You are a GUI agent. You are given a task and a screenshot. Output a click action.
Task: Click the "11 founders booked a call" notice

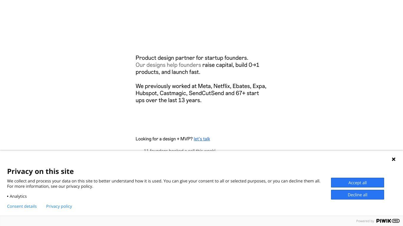(179, 150)
